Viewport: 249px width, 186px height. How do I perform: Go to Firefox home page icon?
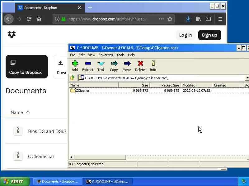(39, 19)
